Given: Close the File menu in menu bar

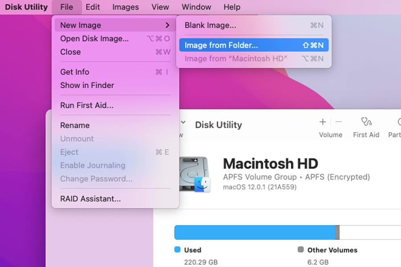Looking at the screenshot, I should 66,7.
